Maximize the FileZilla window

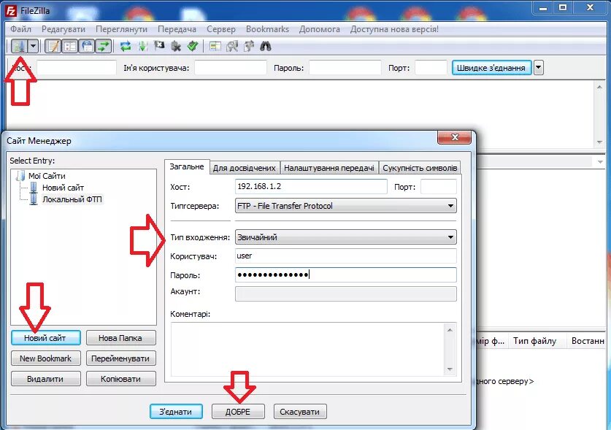[563, 7]
